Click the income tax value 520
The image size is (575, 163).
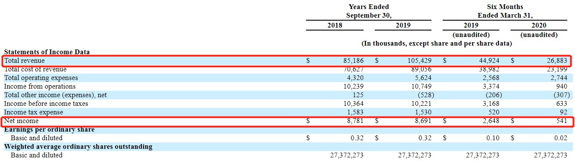point(494,112)
